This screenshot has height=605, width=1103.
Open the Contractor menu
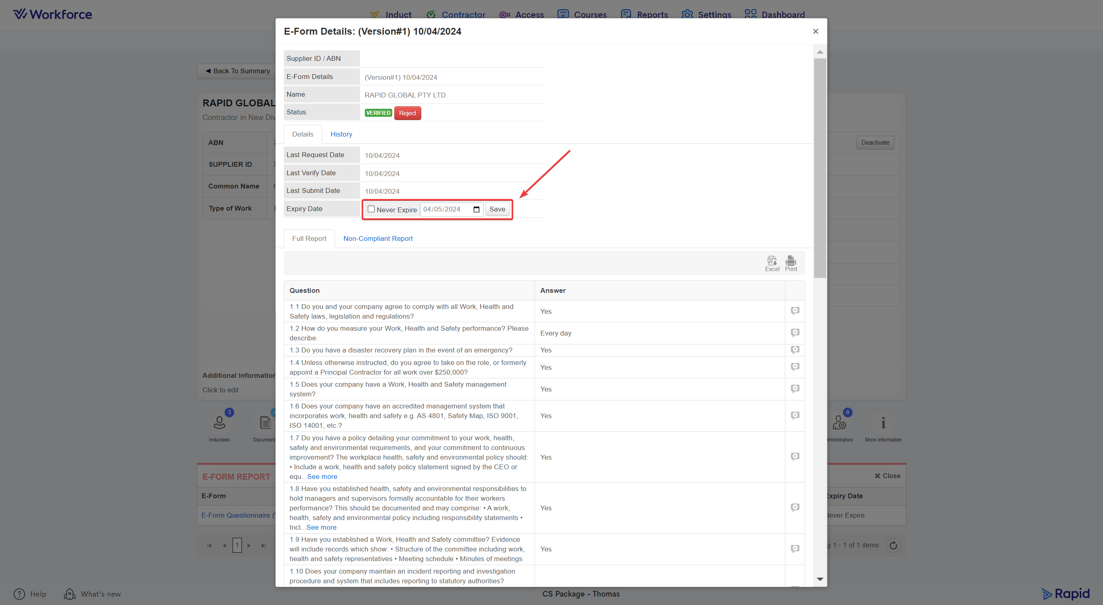coord(456,15)
